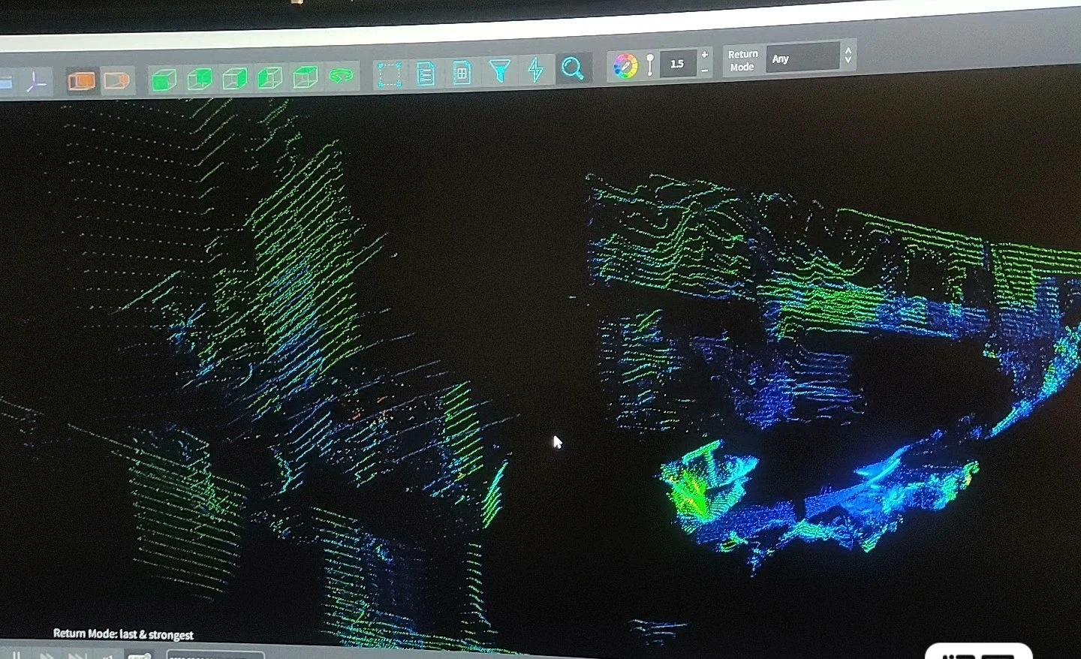The height and width of the screenshot is (659, 1081).
Task: Open the blue list document icon
Action: [426, 73]
